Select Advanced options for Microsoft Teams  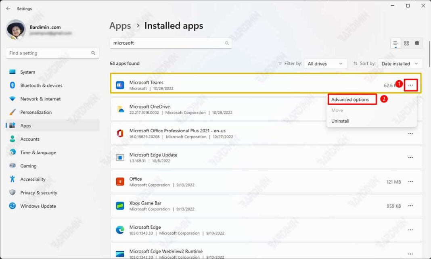[349, 99]
